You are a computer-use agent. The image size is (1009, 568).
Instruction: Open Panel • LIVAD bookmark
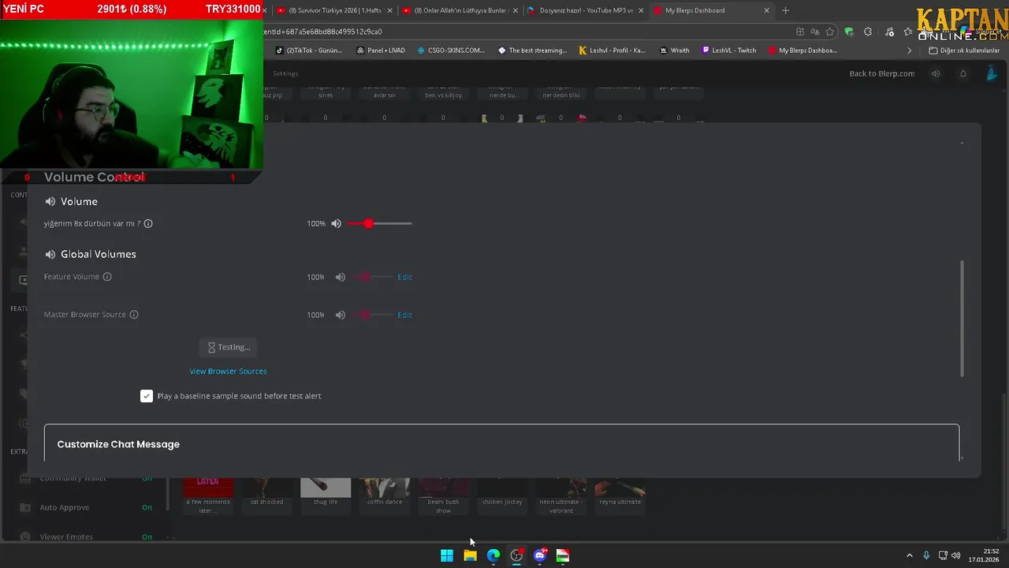pos(381,50)
